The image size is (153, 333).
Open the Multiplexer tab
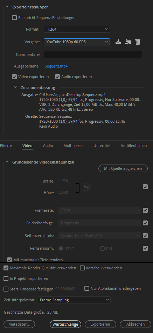(73, 146)
